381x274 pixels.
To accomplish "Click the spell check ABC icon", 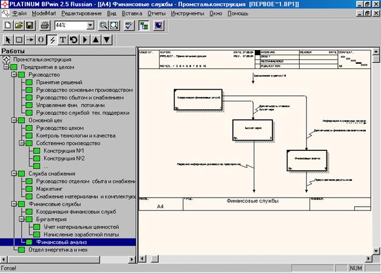I will 129,26.
